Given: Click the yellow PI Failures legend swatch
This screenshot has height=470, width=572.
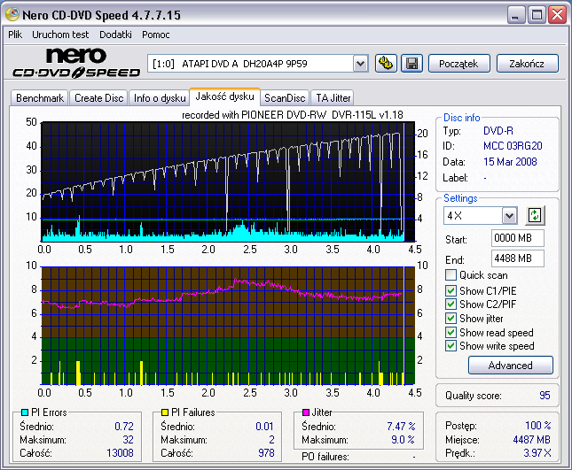Looking at the screenshot, I should [x=165, y=412].
